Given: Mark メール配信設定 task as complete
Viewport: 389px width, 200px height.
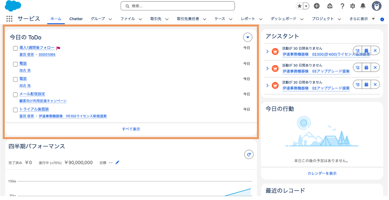Looking at the screenshot, I should pos(15,94).
